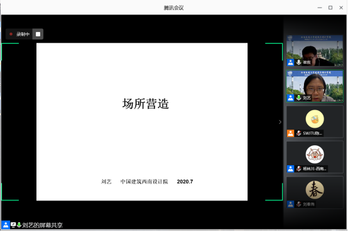The height and width of the screenshot is (231, 348).
Task: Click the 录制中 recording status label
Action: 23,34
